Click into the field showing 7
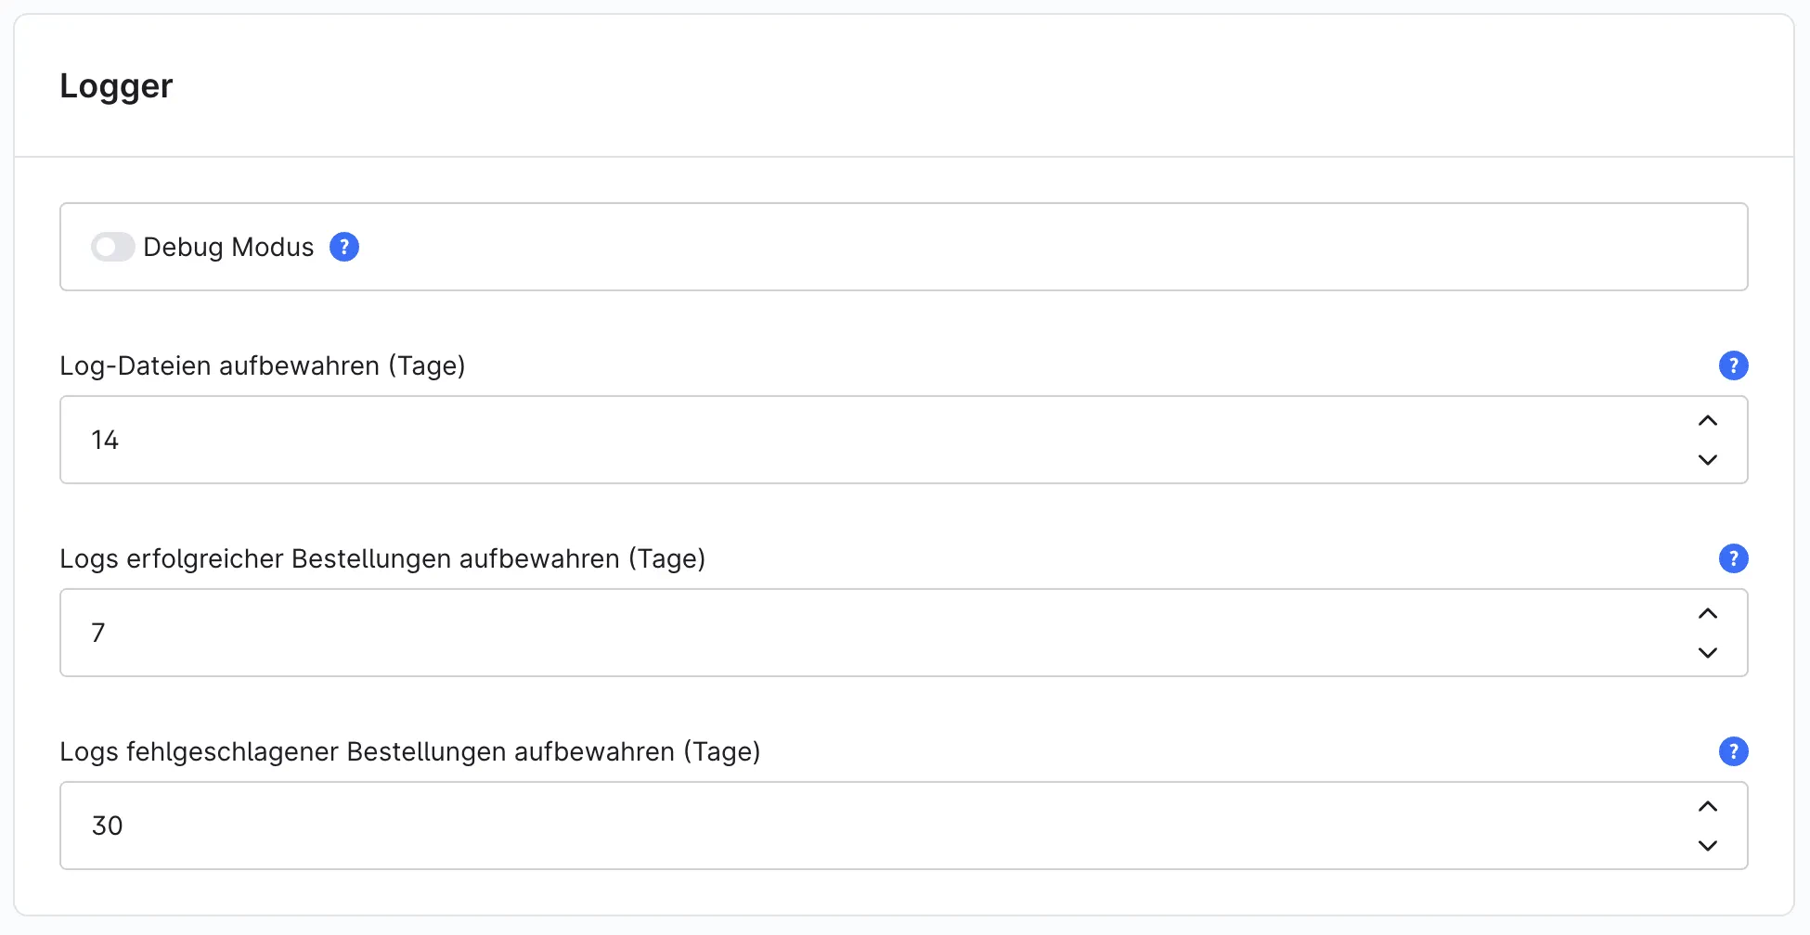1810x935 pixels. click(x=873, y=633)
